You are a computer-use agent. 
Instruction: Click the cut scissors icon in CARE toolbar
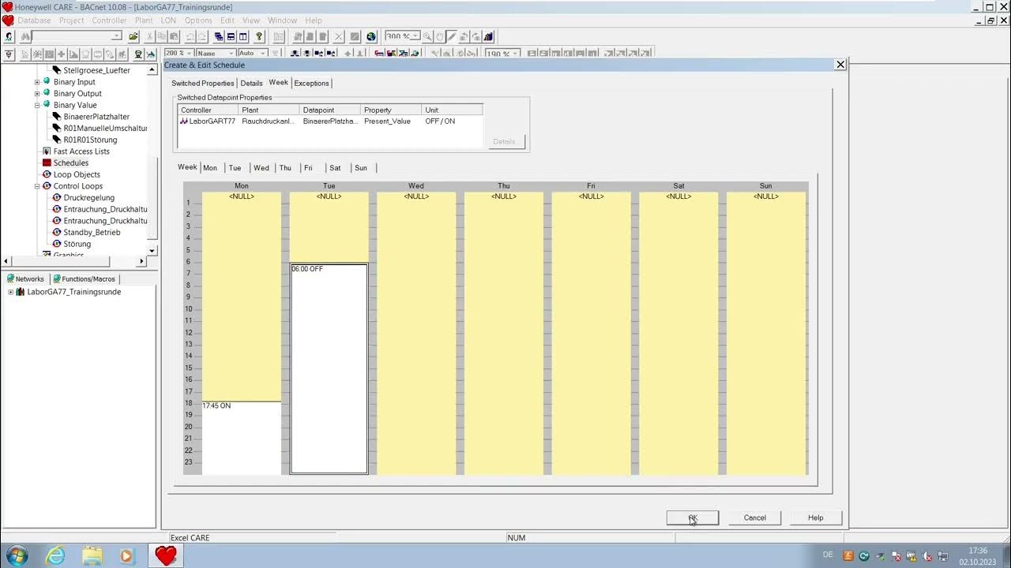tap(150, 36)
